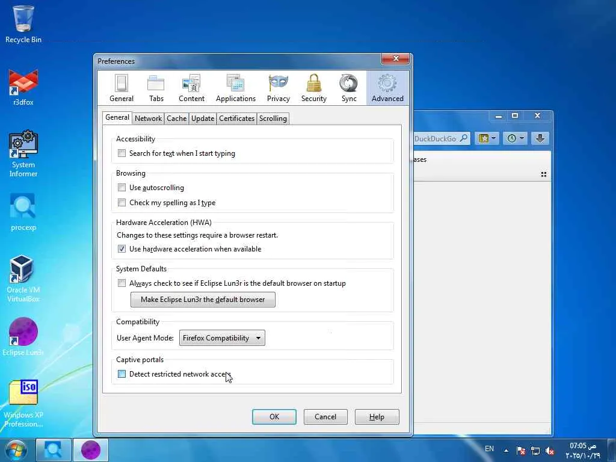Open the downloads arrow button in browser window
This screenshot has width=616, height=462.
point(540,138)
